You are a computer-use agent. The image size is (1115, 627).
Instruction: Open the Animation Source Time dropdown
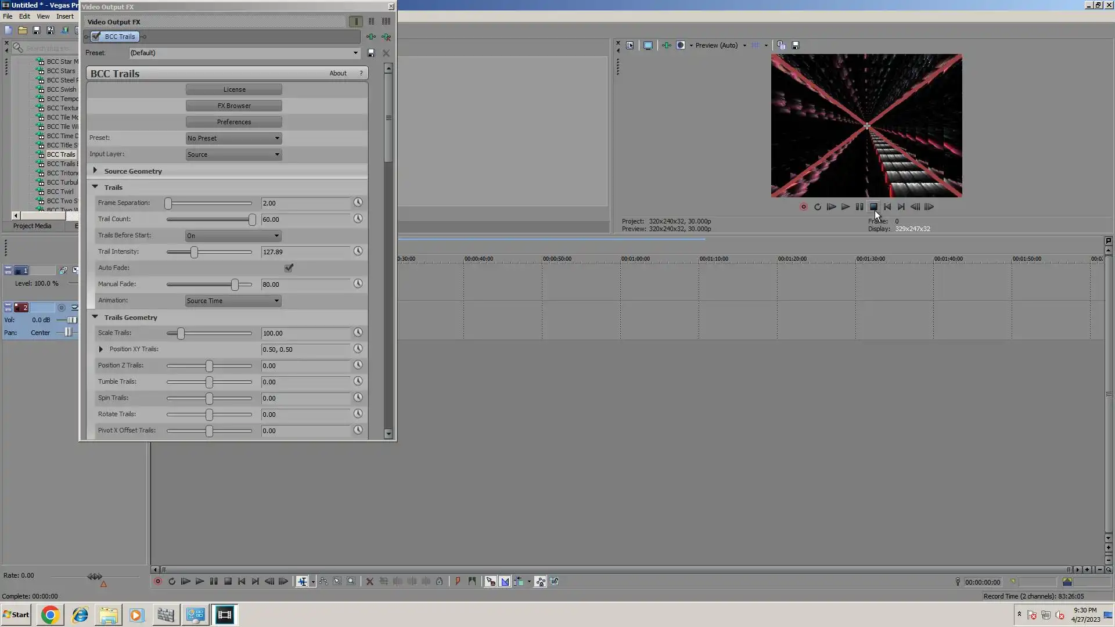(x=233, y=301)
